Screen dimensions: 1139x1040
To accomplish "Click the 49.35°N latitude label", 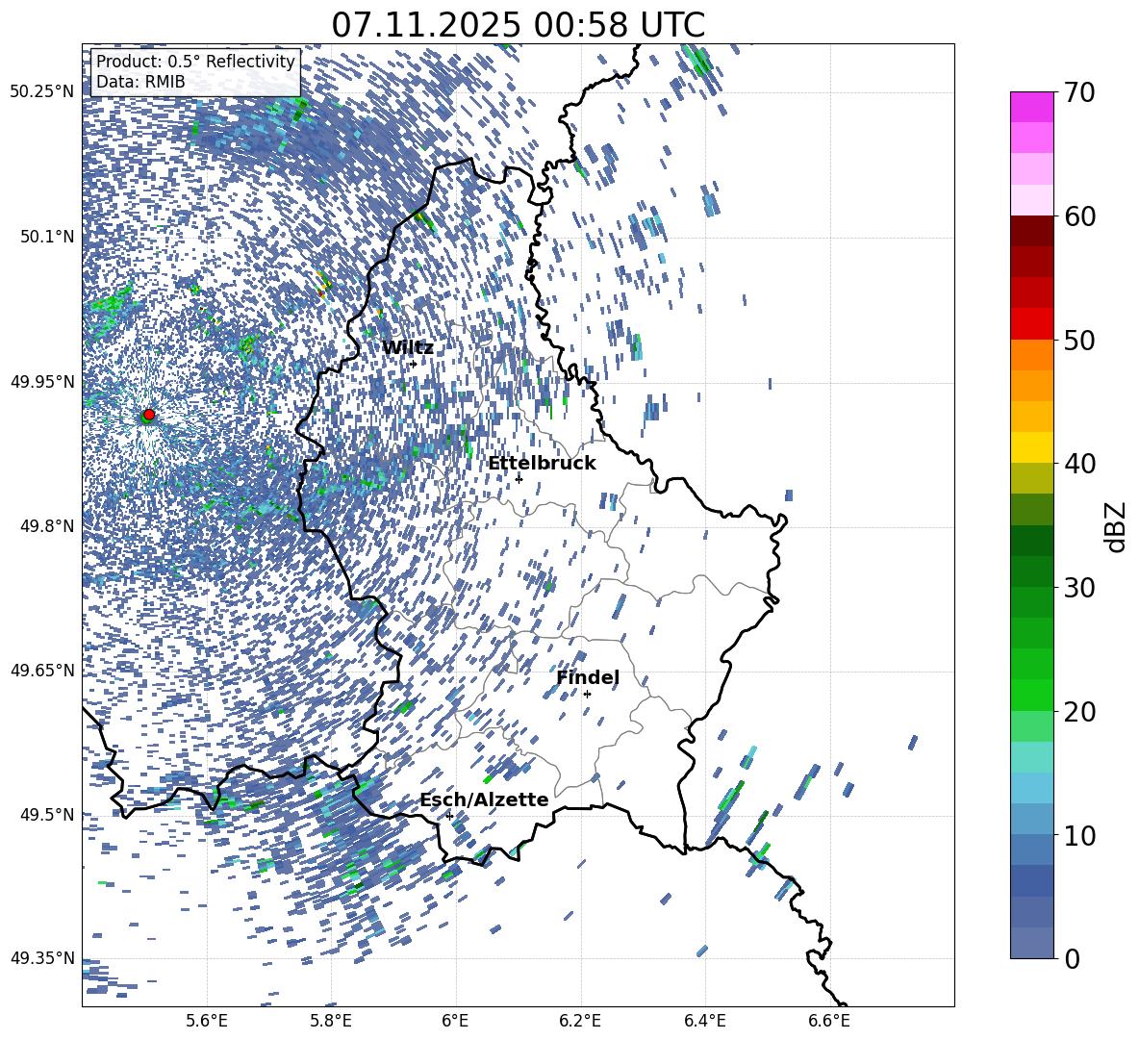I will tap(42, 958).
